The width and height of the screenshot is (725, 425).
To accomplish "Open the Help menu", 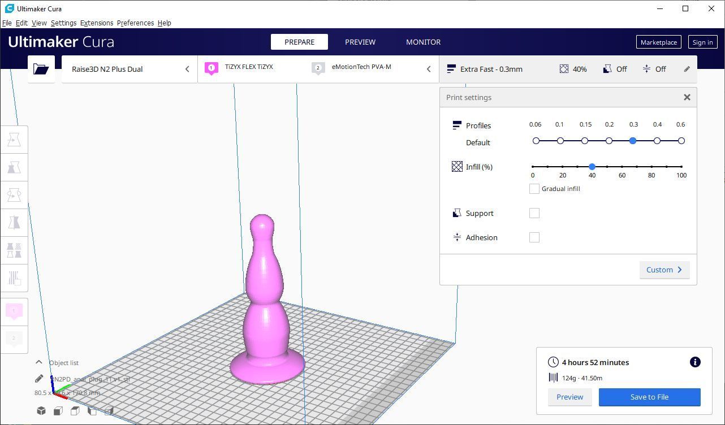I will (164, 23).
